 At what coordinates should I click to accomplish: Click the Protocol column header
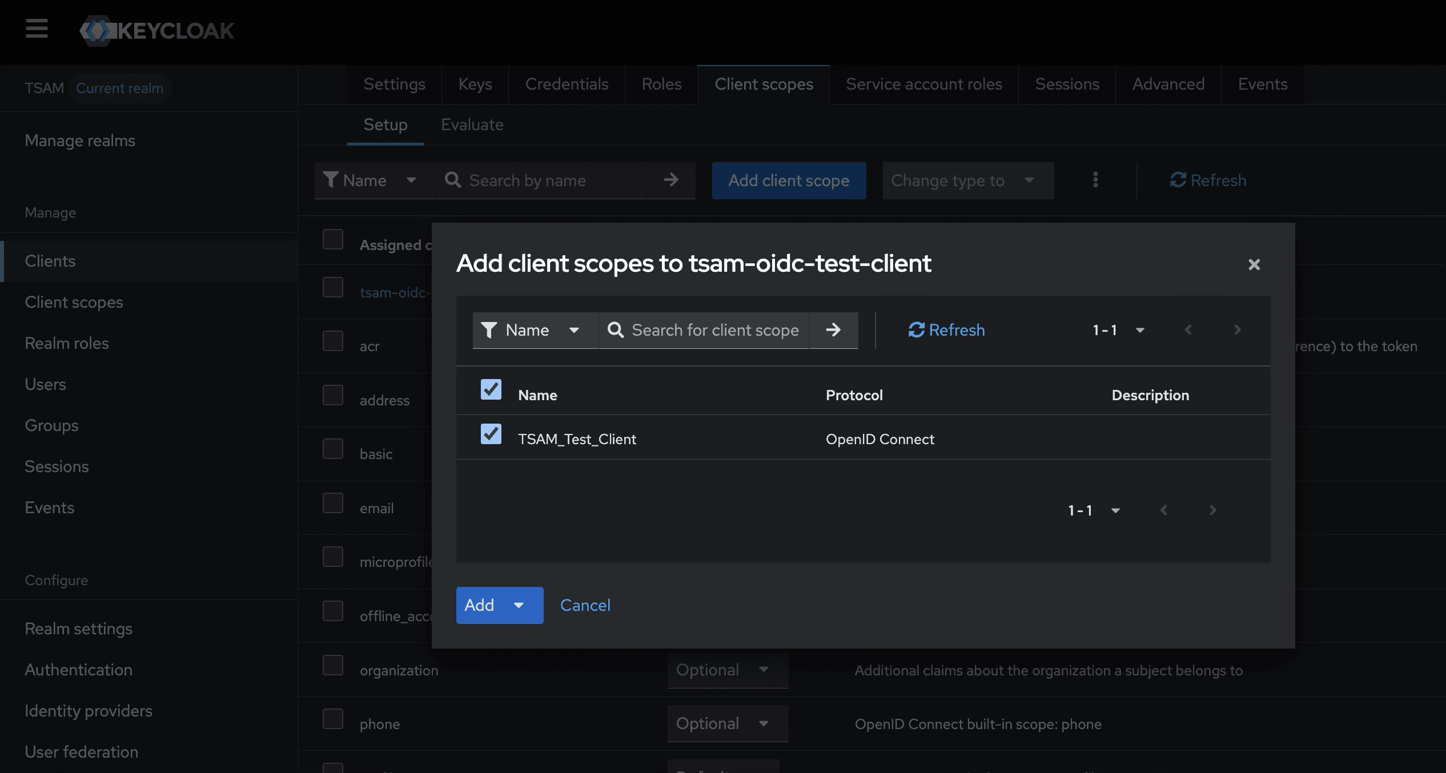pyautogui.click(x=854, y=395)
